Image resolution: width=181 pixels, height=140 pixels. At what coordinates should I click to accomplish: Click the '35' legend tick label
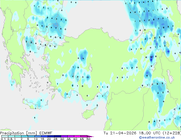[69, 139]
